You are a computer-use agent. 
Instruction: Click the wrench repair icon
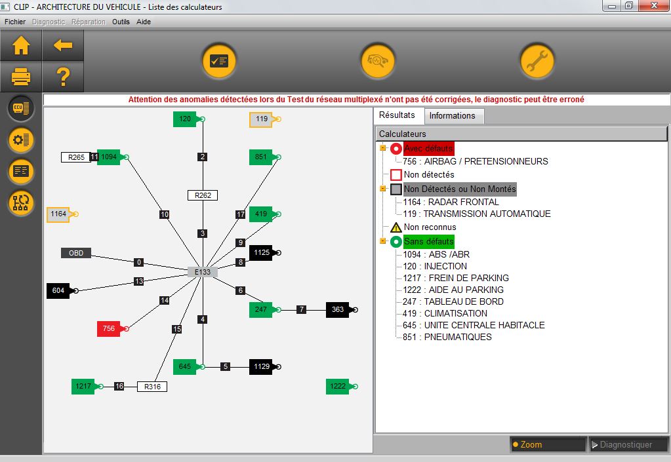tap(537, 61)
